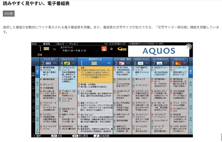
Task: Click the 戻る key icon in the footer
Action: point(75,136)
